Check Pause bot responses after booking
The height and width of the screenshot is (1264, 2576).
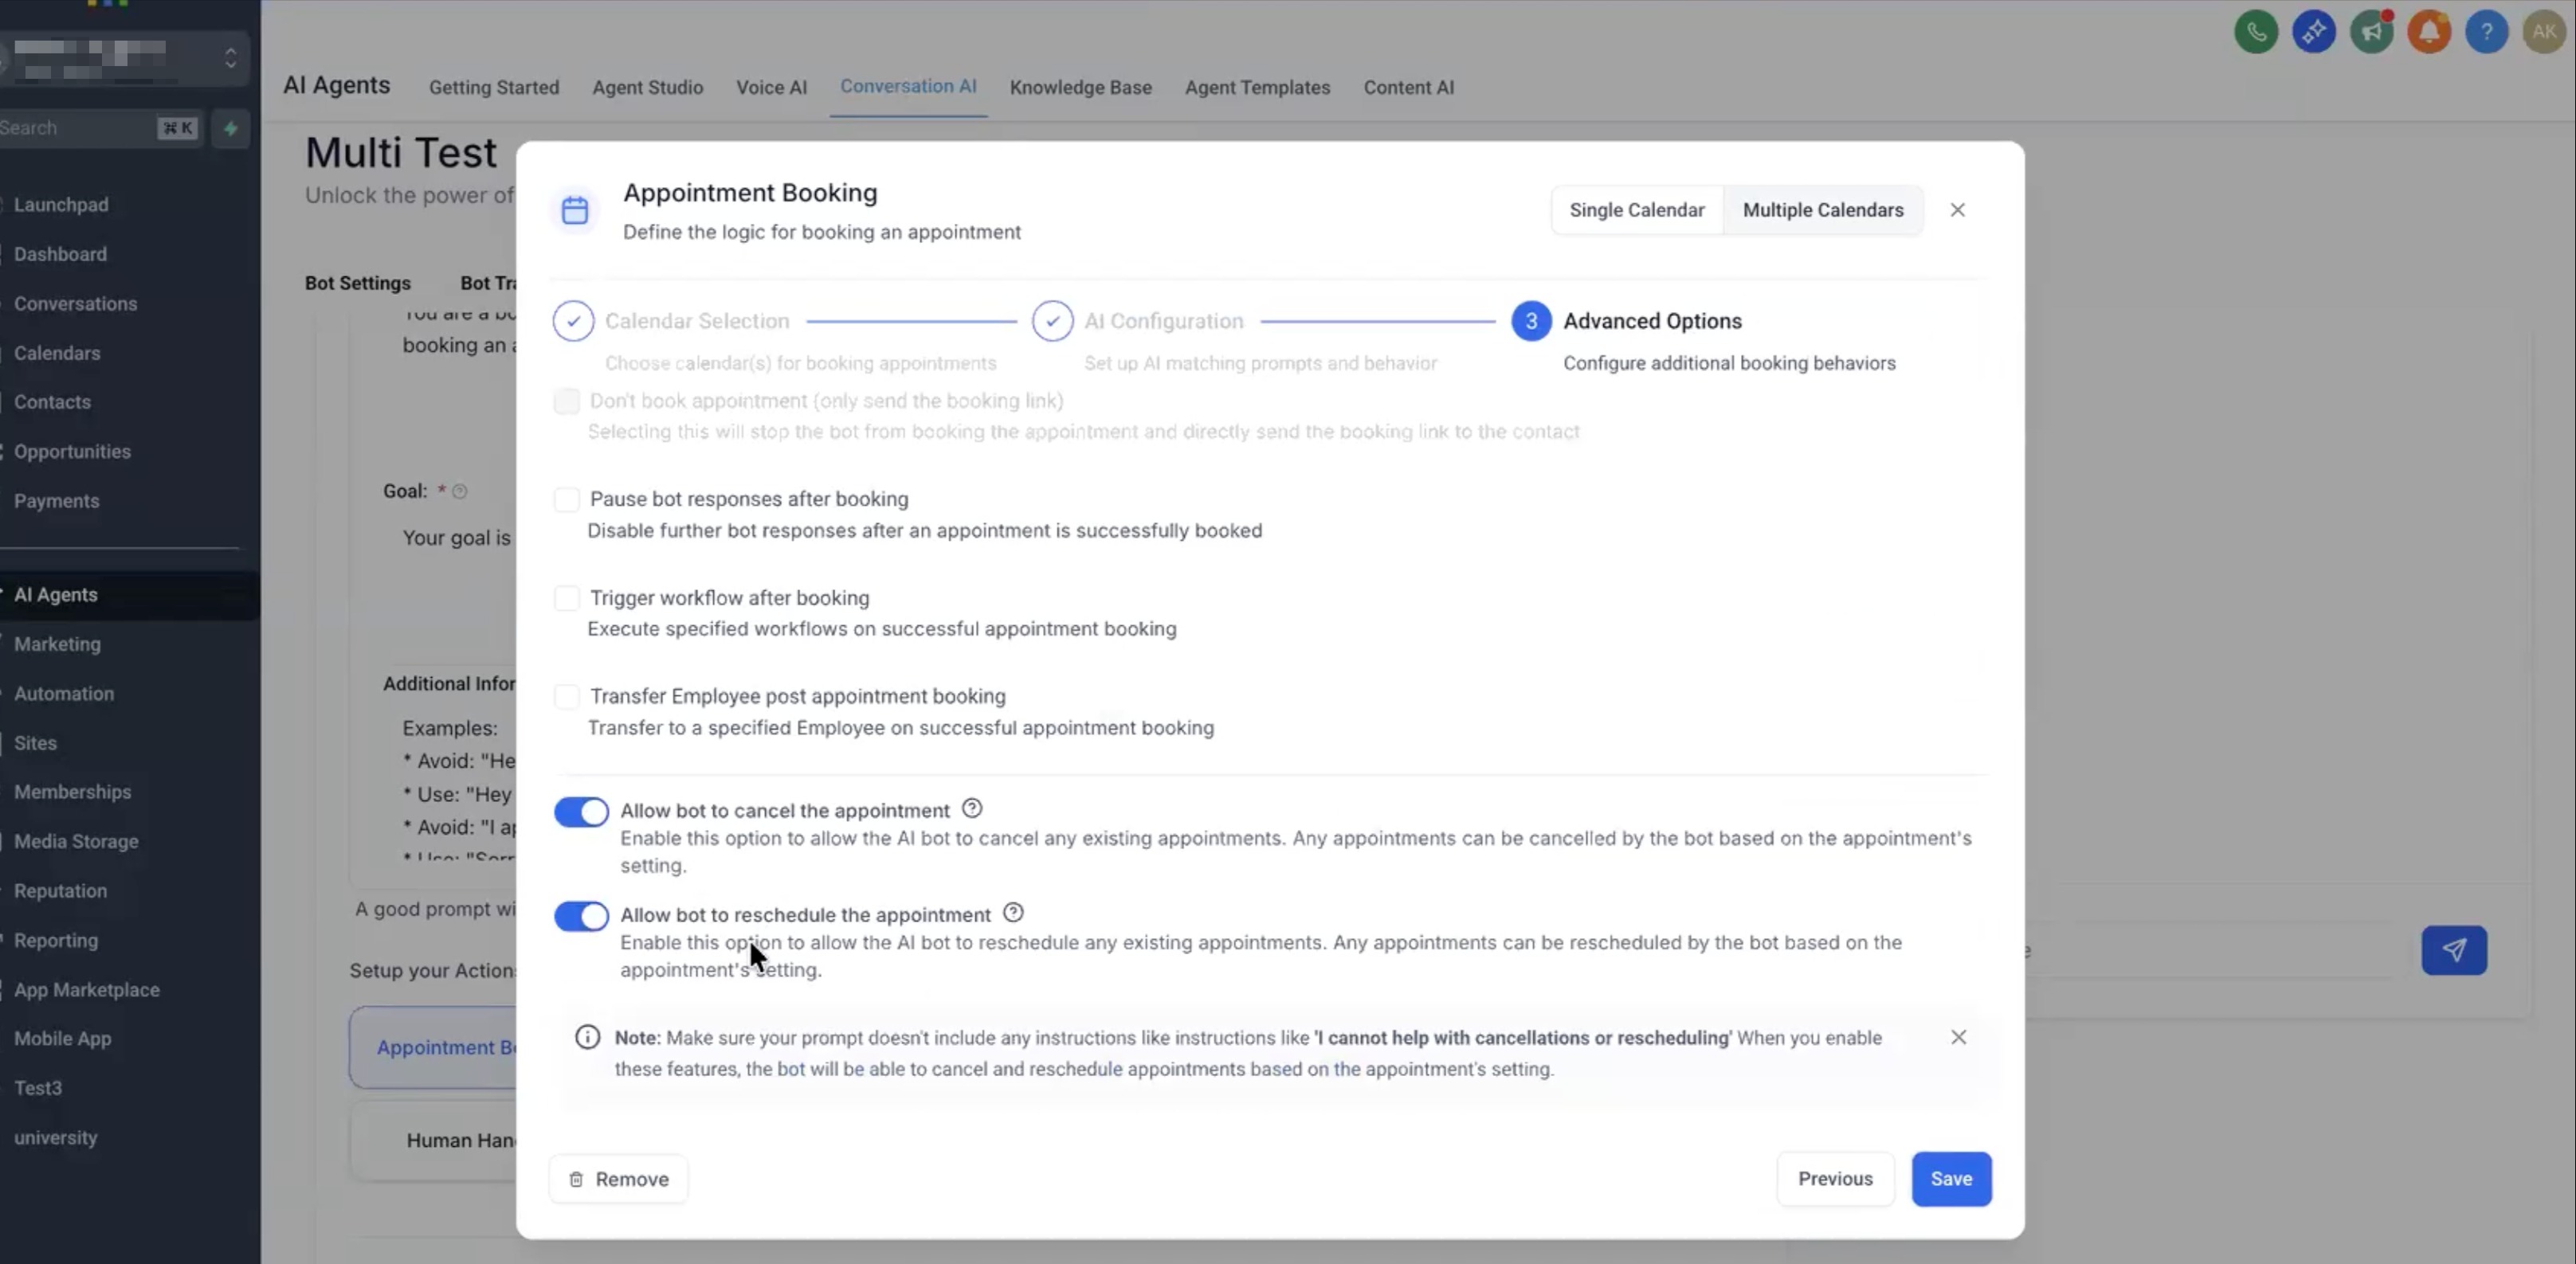click(567, 499)
